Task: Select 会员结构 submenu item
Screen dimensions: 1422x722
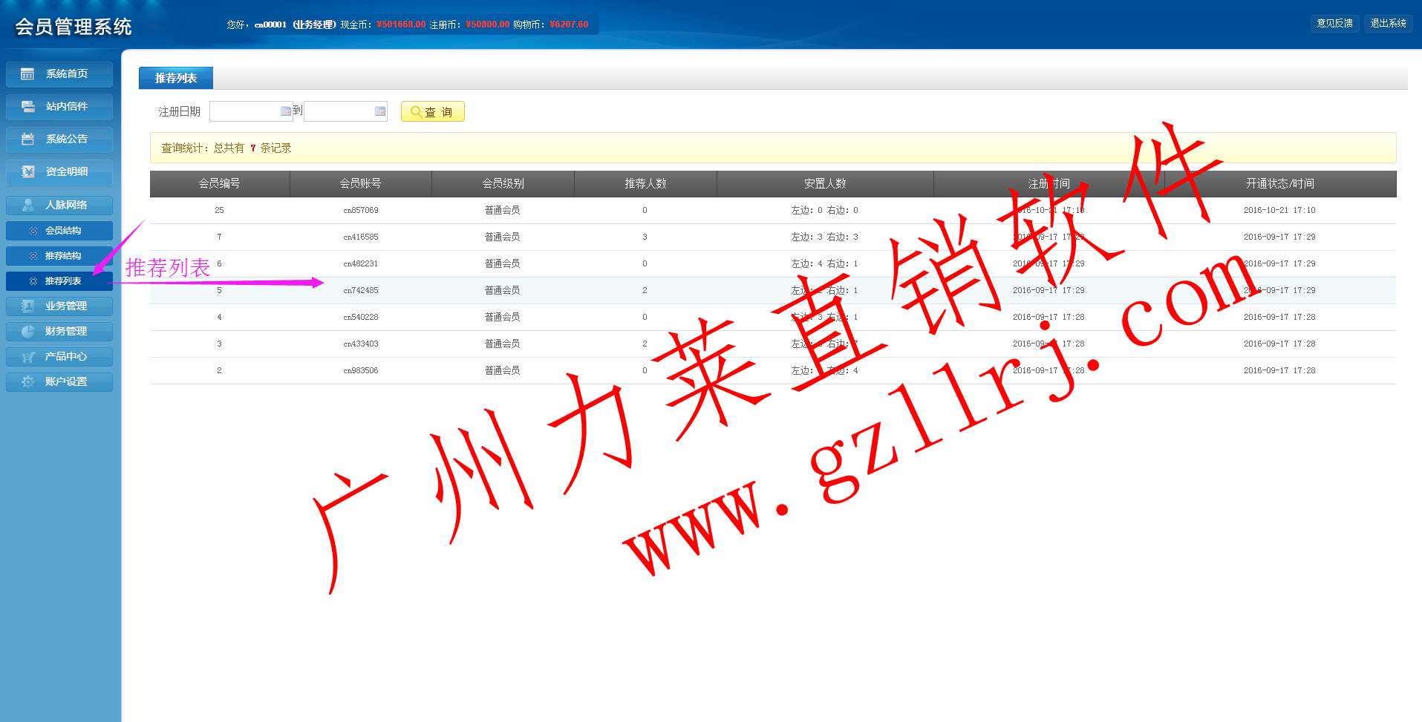Action: pyautogui.click(x=59, y=231)
